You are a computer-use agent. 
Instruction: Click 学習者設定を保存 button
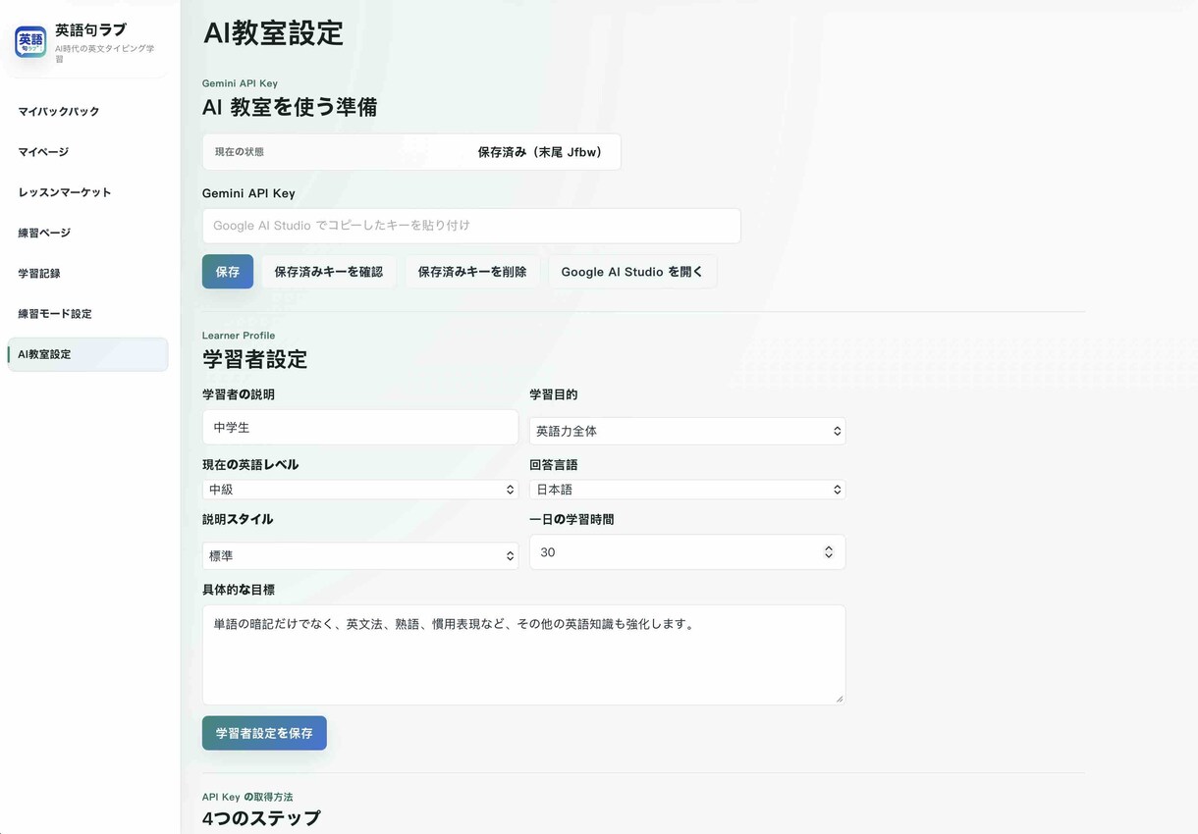[x=264, y=733]
